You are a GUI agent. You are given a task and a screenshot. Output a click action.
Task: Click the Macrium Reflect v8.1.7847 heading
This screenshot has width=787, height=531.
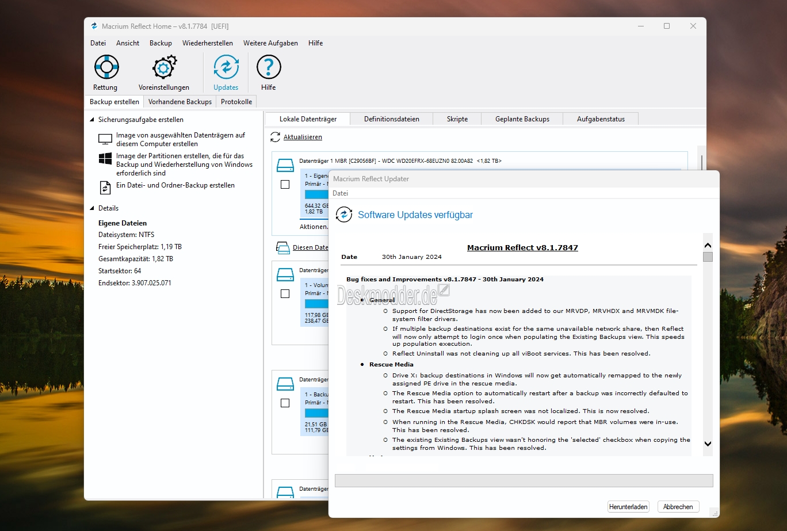[522, 247]
